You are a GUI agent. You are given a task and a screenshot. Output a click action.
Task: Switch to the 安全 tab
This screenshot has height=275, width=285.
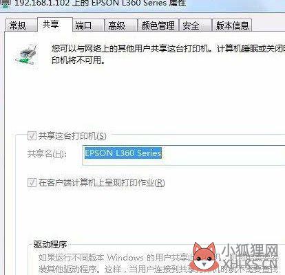195,25
